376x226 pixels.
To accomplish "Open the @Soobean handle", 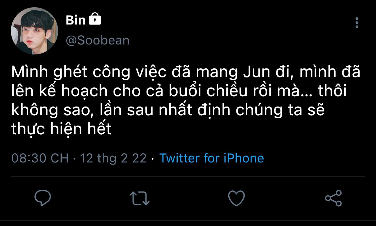I will [97, 40].
